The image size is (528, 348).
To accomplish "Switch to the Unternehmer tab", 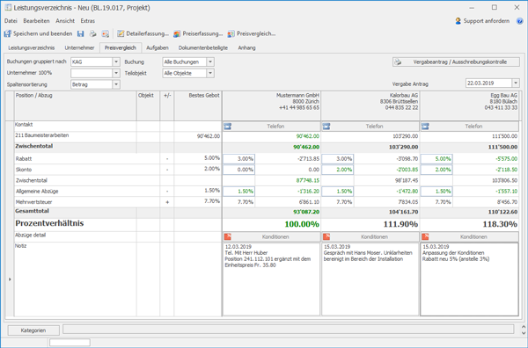I will 79,47.
